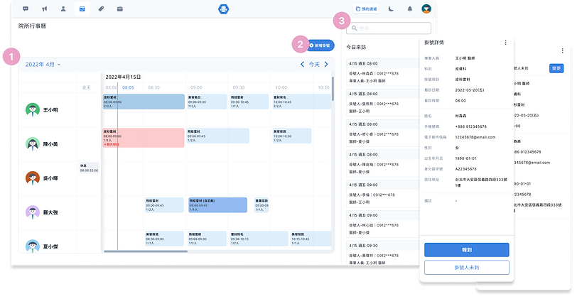This screenshot has width=582, height=299.
Task: Select the calendar tab icon in top navigation
Action: [82, 9]
